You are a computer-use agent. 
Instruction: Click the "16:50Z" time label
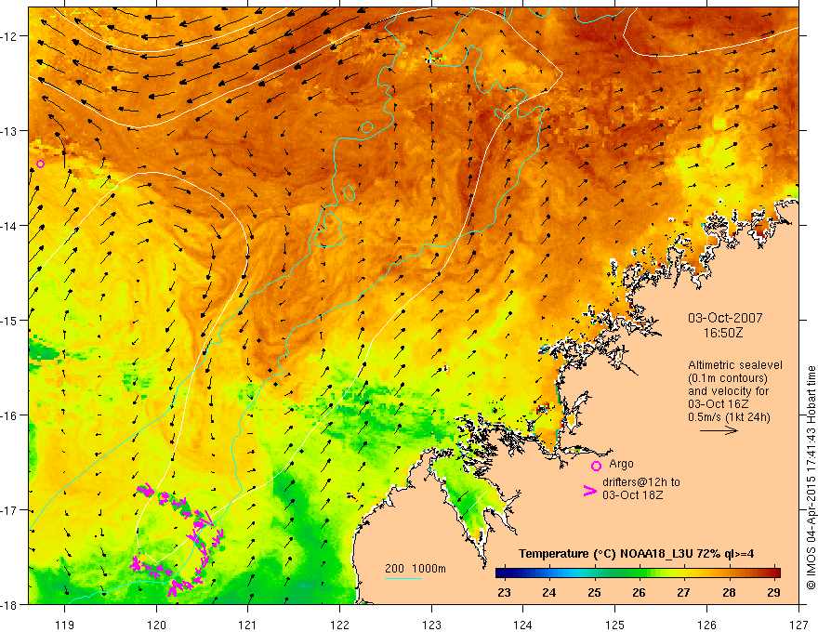[x=723, y=333]
